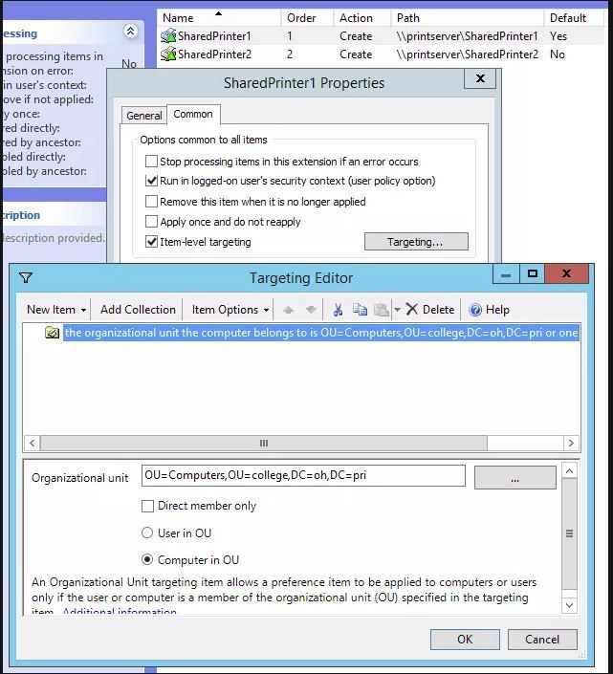Click Add Collection

click(x=138, y=310)
